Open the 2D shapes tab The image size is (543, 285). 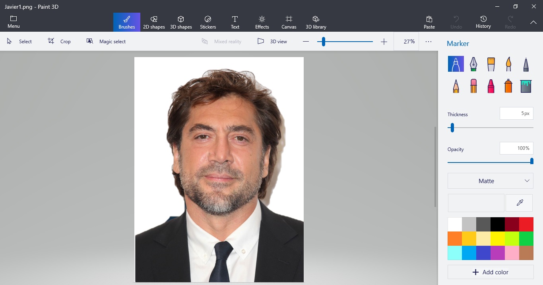pyautogui.click(x=154, y=22)
